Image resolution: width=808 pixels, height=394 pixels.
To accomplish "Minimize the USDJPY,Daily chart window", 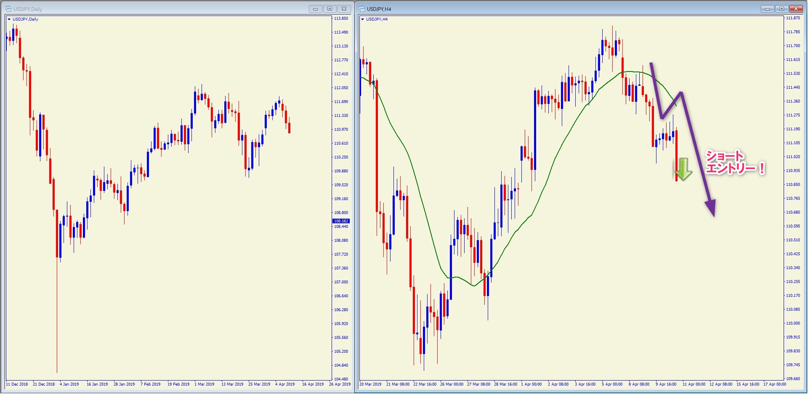I will click(x=315, y=9).
